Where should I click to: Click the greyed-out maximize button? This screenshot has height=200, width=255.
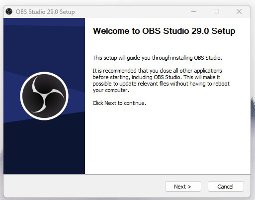pos(216,11)
